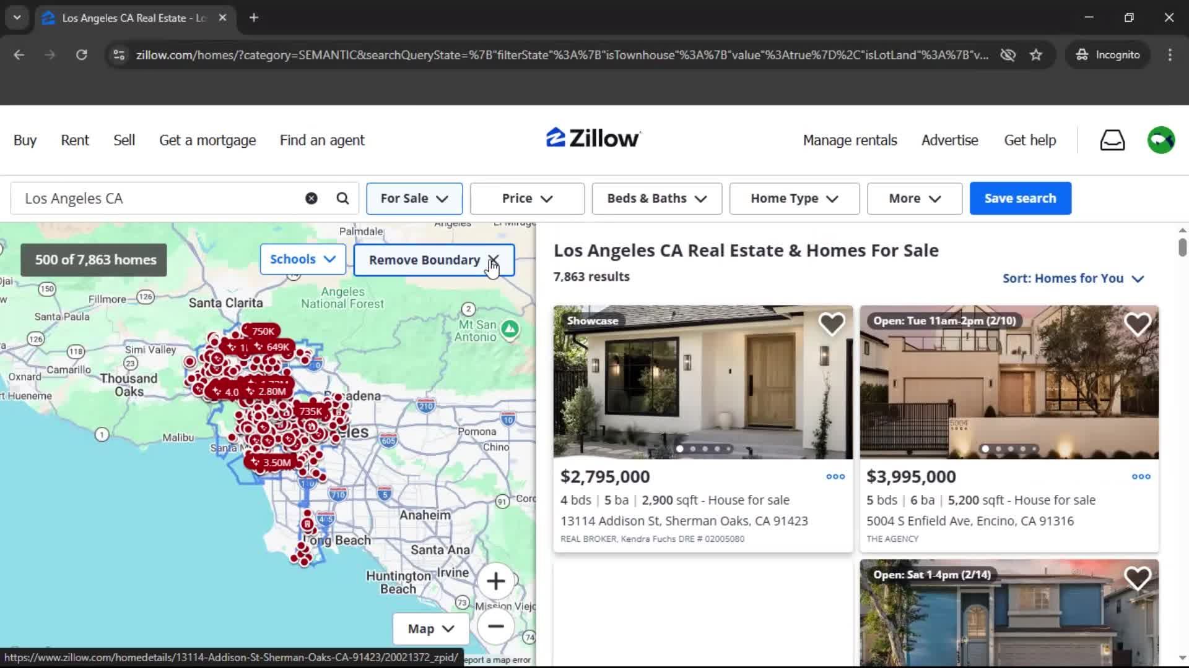
Task: Zoom out on the map
Action: point(496,627)
